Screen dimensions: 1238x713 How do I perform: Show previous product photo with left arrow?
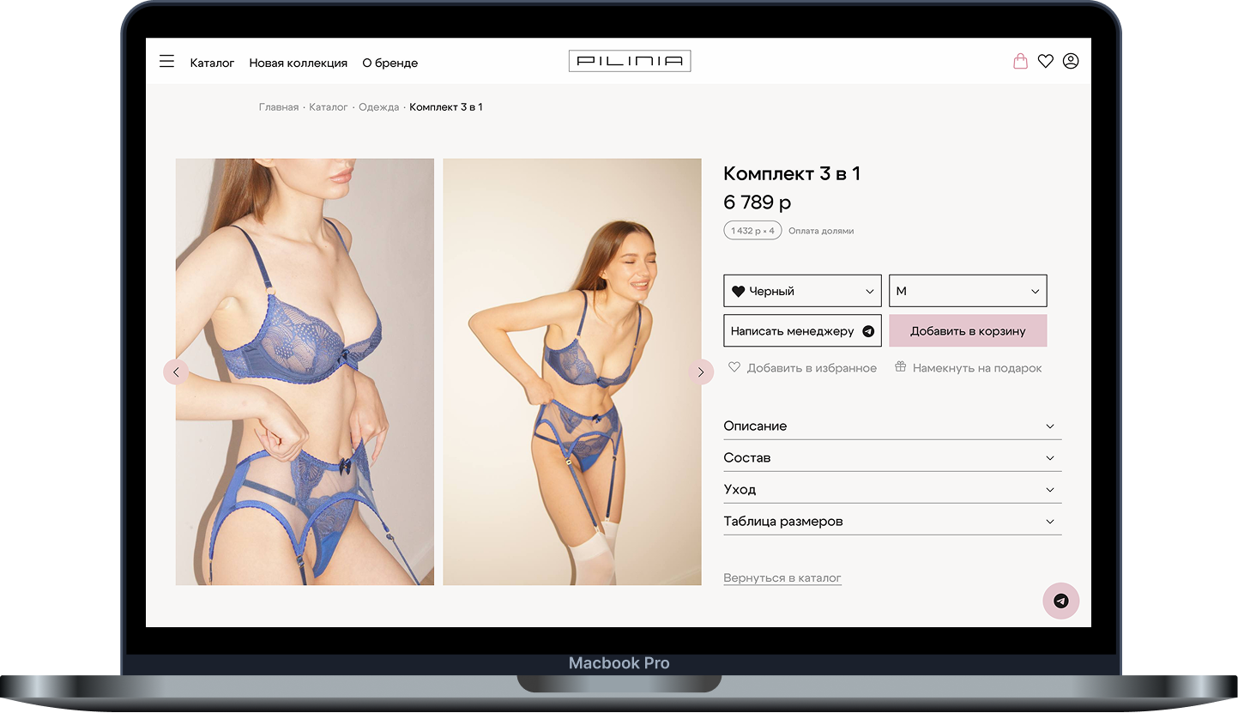[176, 372]
